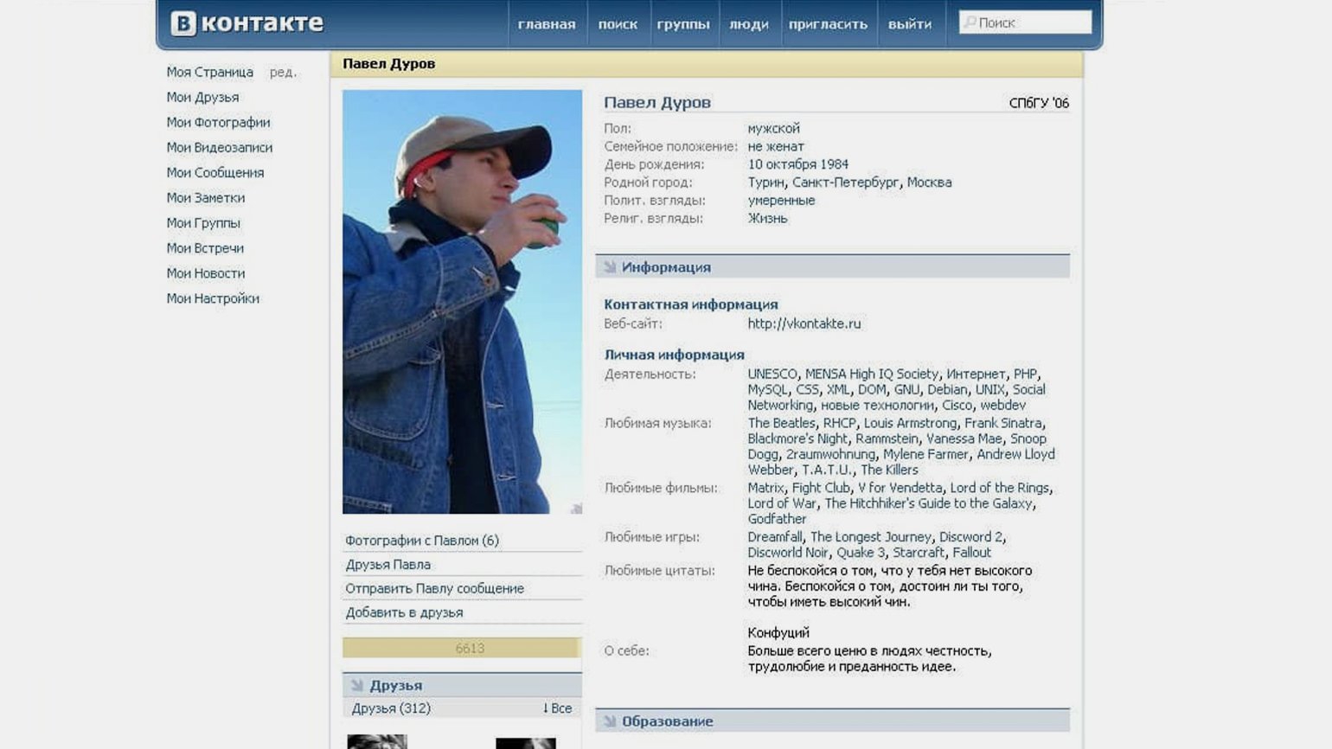Go to Мои Видеозаписи
The image size is (1332, 749).
[x=220, y=147]
